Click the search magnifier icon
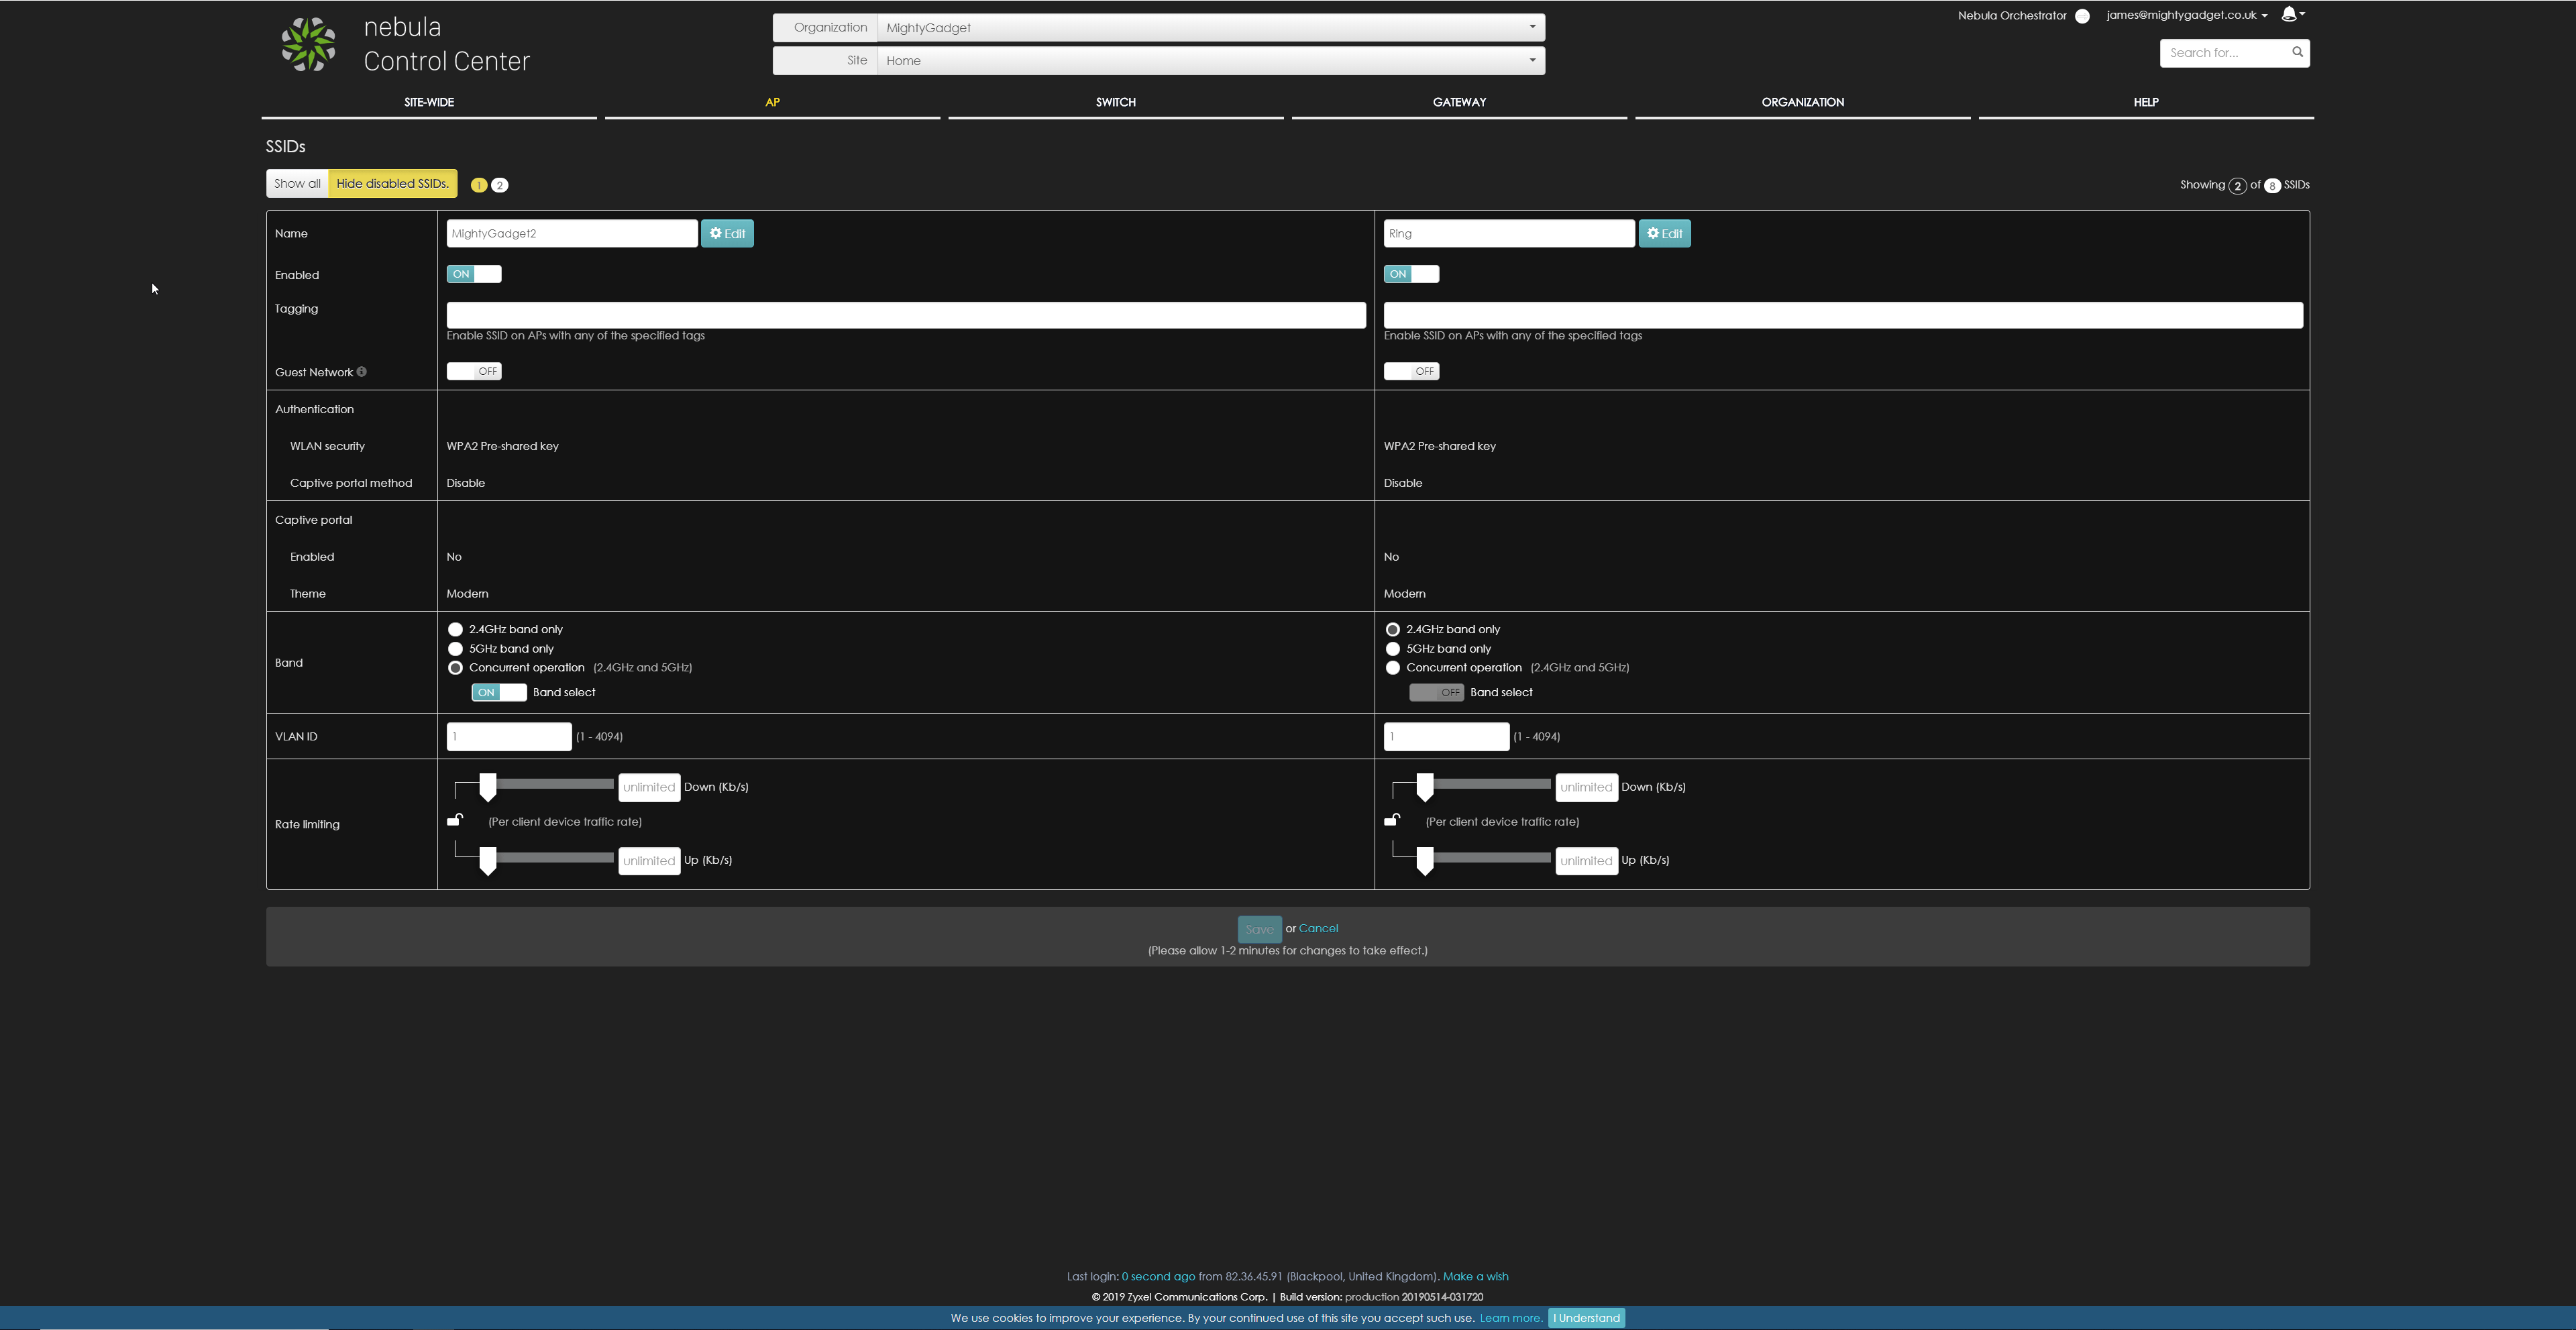2576x1330 pixels. click(2297, 52)
